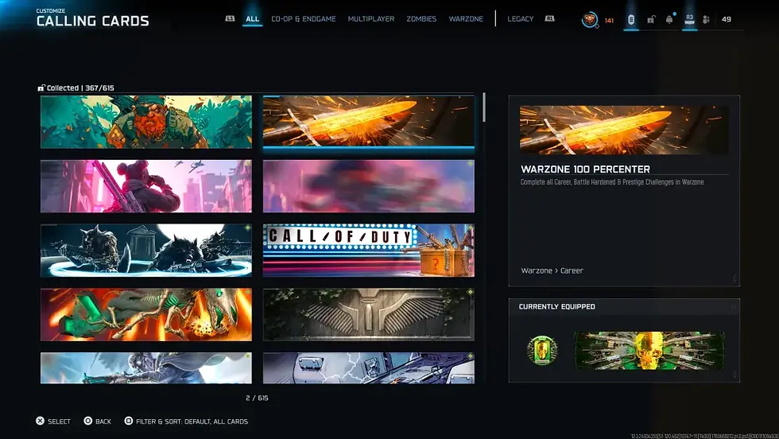Click the 'CURRENTLY EQUIPPED' heading

[x=557, y=307]
